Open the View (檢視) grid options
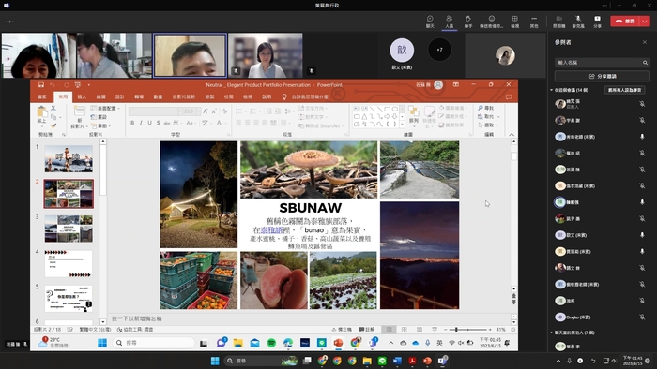 [x=515, y=22]
